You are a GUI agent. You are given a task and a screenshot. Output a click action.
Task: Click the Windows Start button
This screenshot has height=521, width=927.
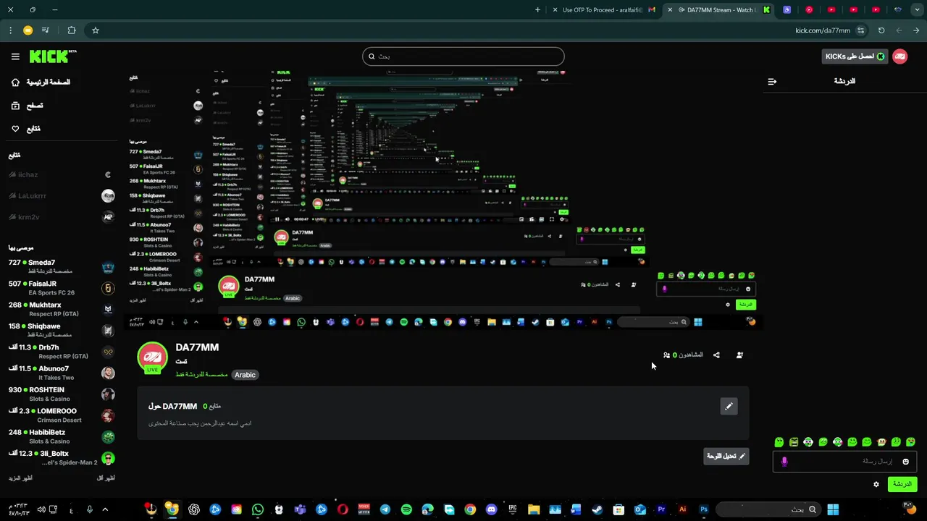pos(833,509)
